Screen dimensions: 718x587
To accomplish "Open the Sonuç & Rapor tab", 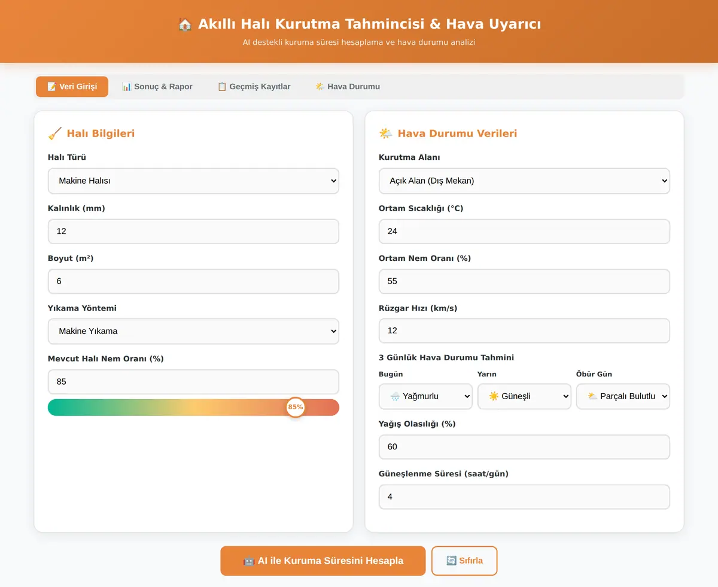I will click(157, 87).
